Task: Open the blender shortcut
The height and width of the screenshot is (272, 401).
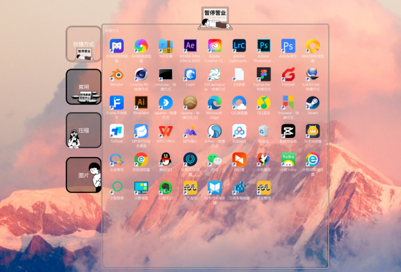Action: (117, 74)
